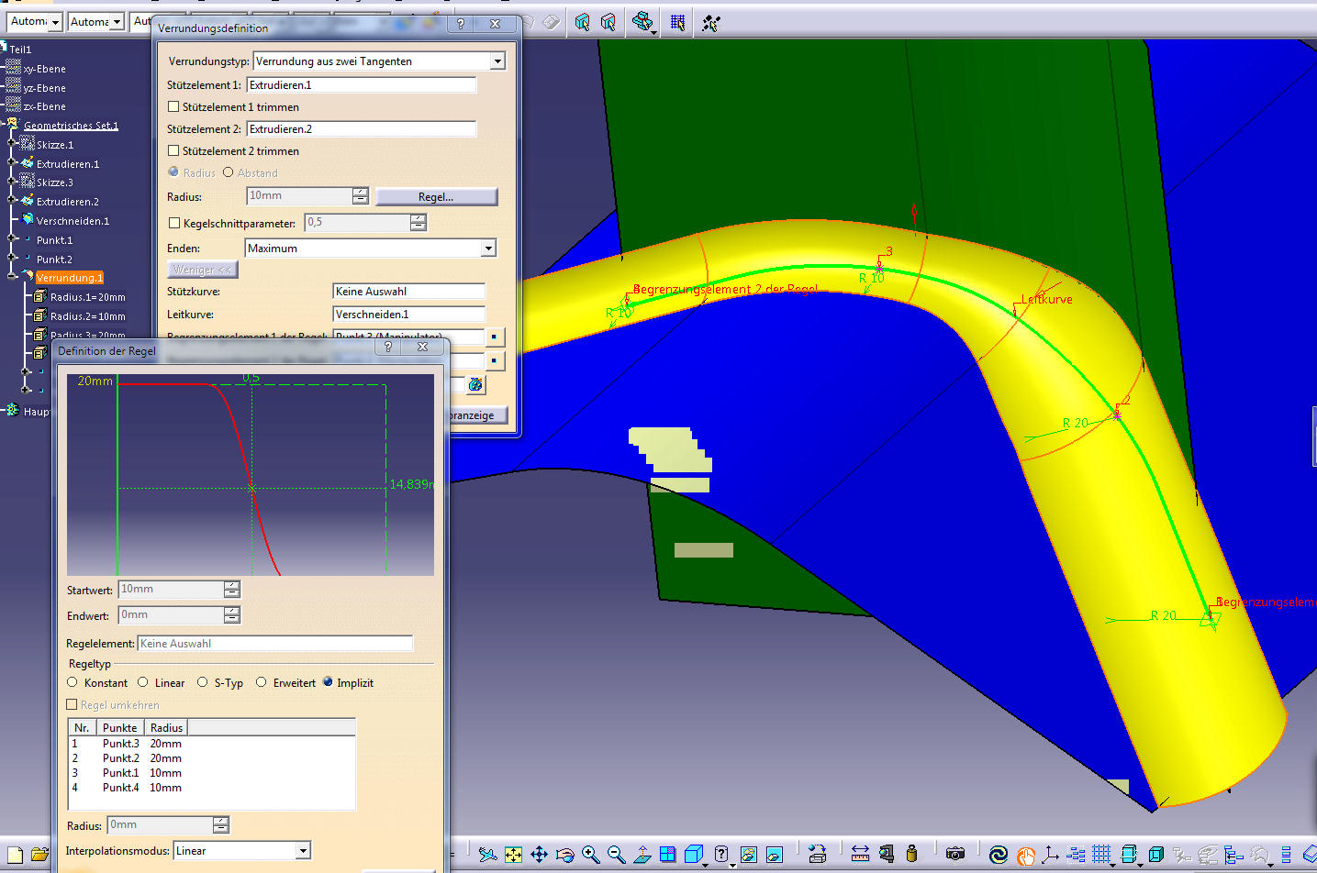Click the Leitkurve field with Verschneiden.1
The image size is (1317, 873).
408,315
